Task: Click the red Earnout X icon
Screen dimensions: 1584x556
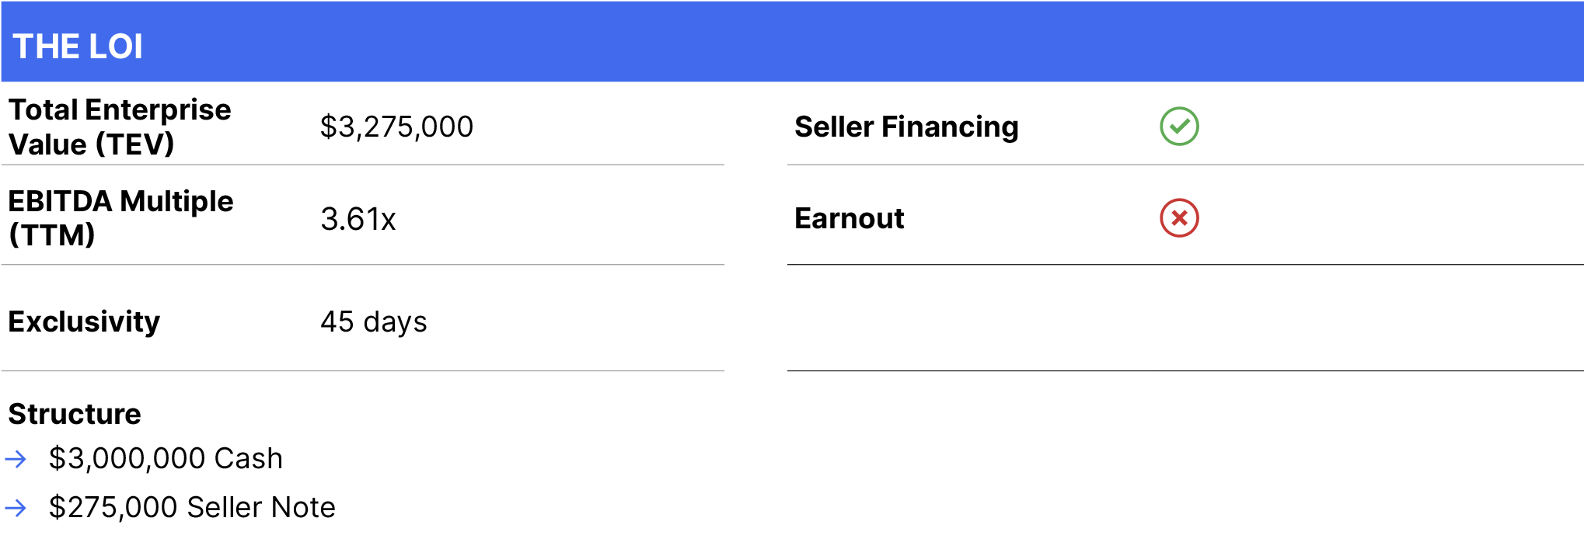Action: (x=1179, y=218)
